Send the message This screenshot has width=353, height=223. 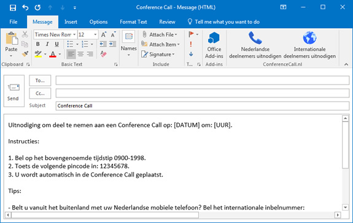click(14, 91)
